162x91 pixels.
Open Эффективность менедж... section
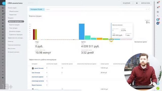(x=16, y=38)
